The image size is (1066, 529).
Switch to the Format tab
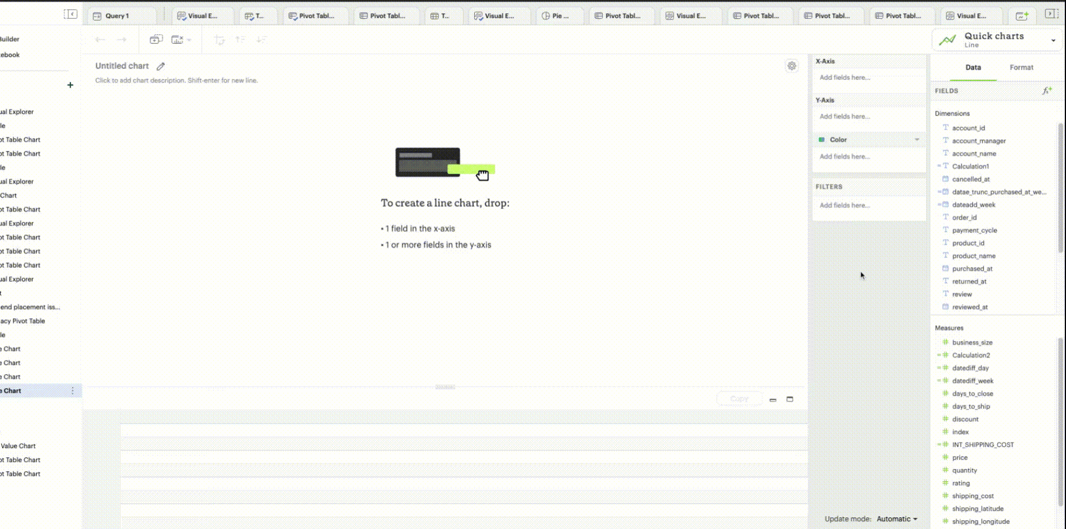click(1021, 68)
